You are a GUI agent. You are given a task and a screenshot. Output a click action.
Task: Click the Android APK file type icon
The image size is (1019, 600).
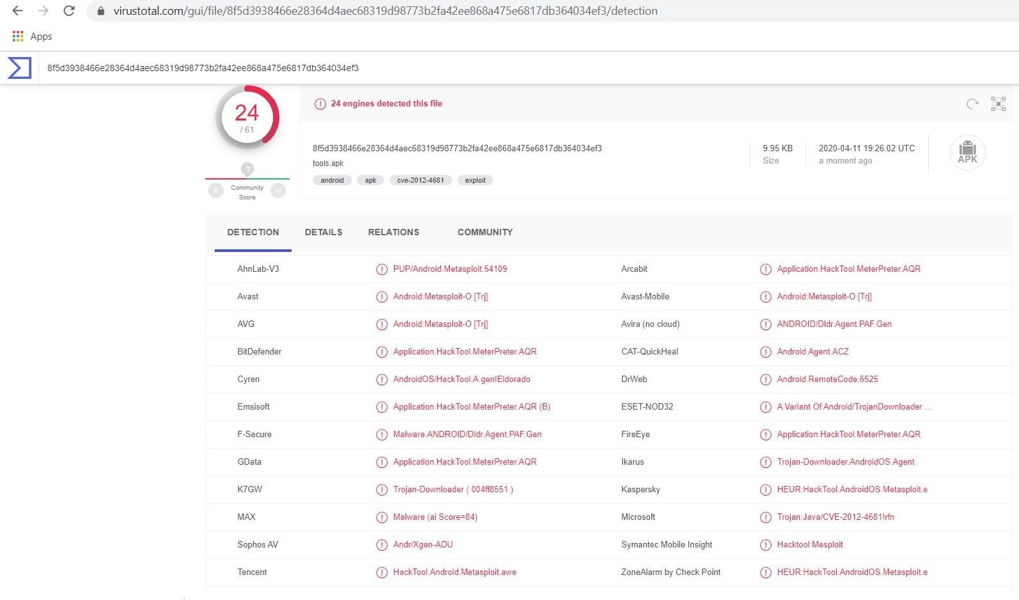(967, 153)
